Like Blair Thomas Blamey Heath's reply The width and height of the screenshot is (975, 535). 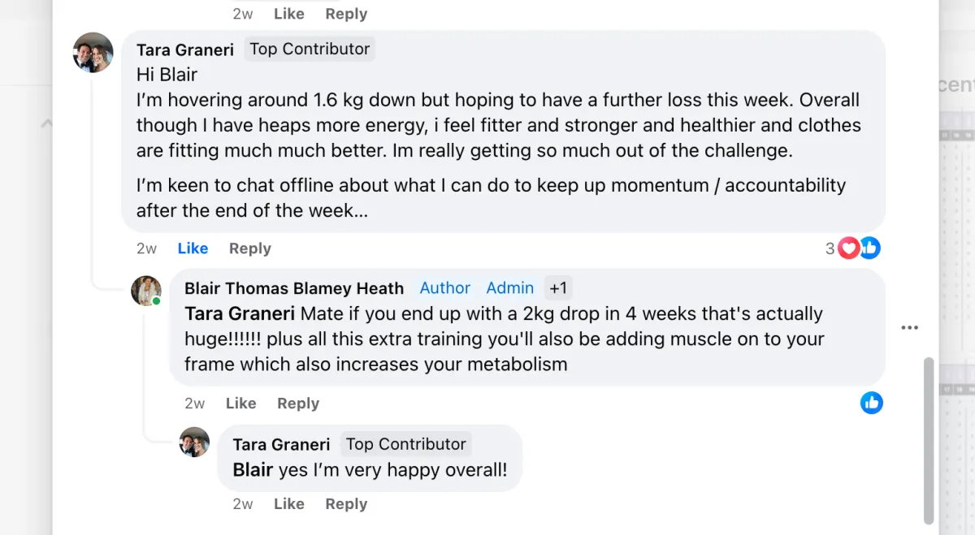point(240,403)
